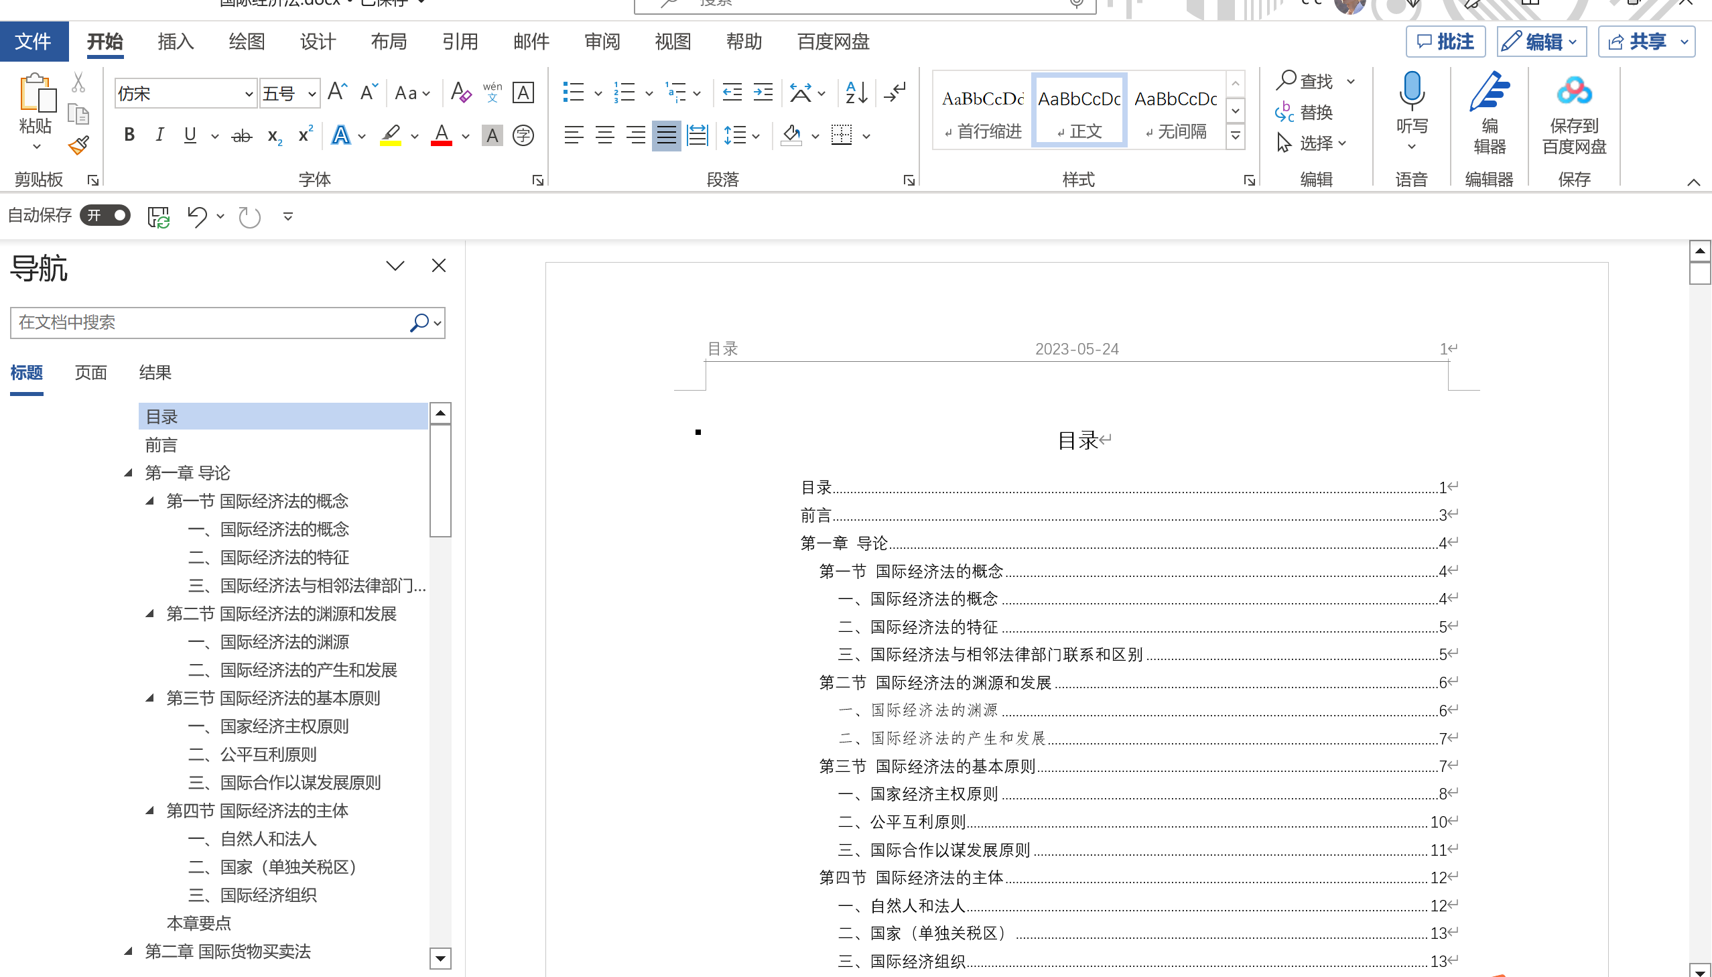
Task: Align paragraph text to the right
Action: [x=636, y=135]
